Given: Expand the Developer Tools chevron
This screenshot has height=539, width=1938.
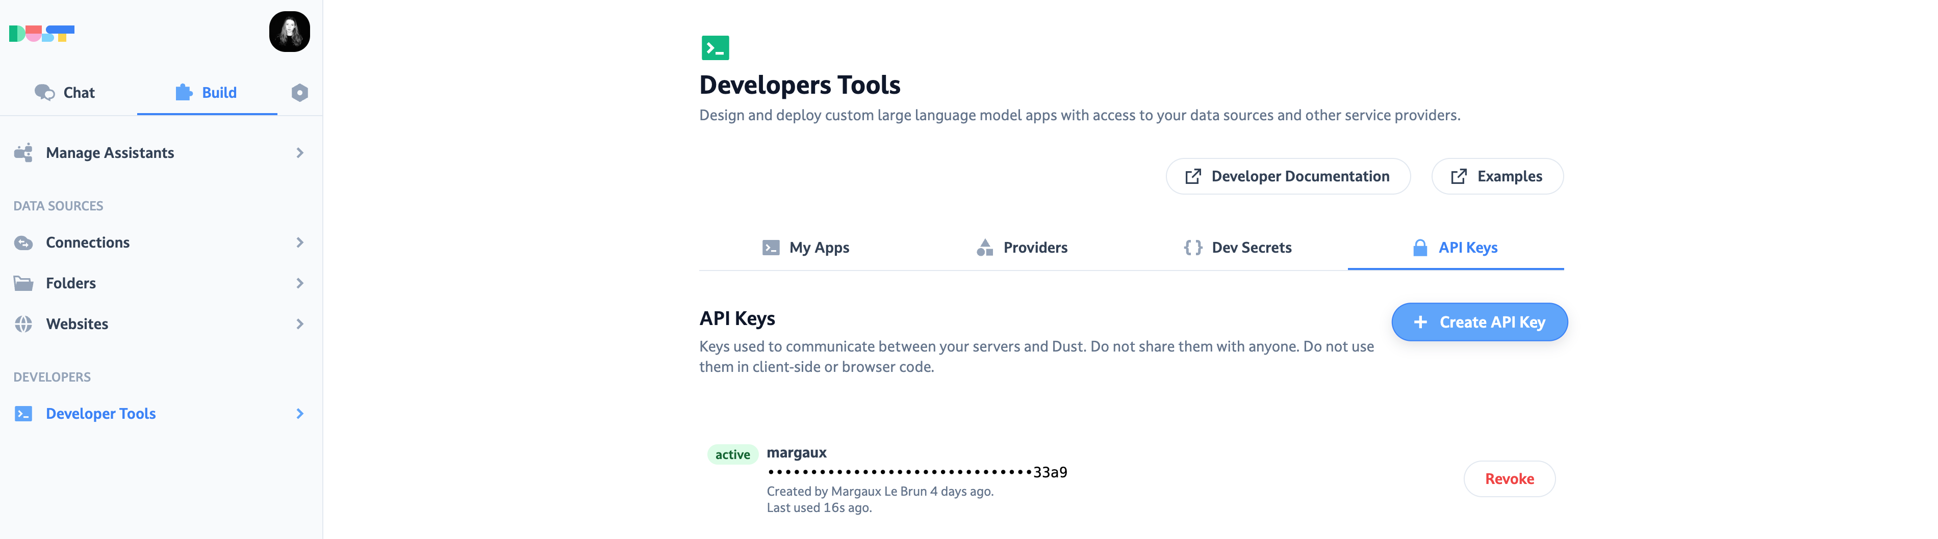Looking at the screenshot, I should tap(299, 414).
